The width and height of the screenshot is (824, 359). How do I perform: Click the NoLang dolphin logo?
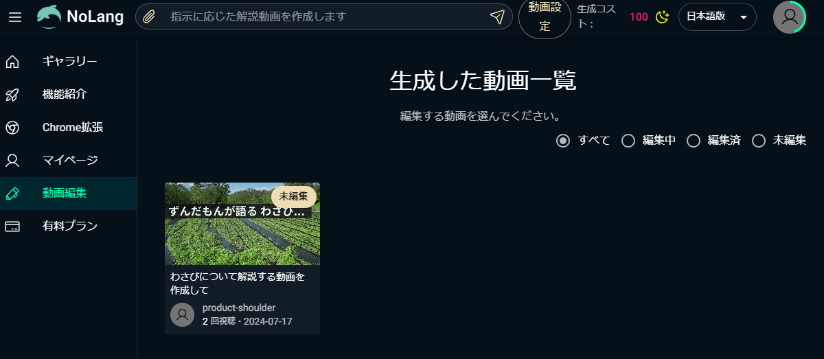(49, 17)
